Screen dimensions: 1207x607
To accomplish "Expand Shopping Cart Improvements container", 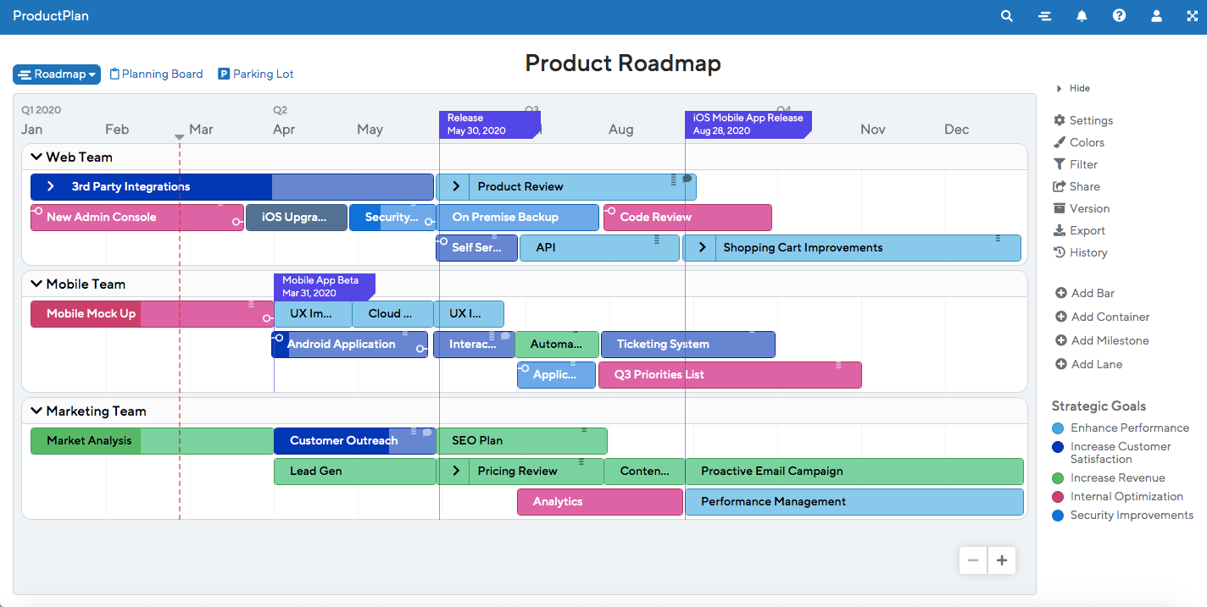I will (x=702, y=247).
